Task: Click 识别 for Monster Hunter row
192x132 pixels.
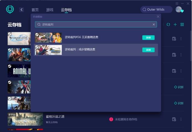Action: click(x=179, y=103)
